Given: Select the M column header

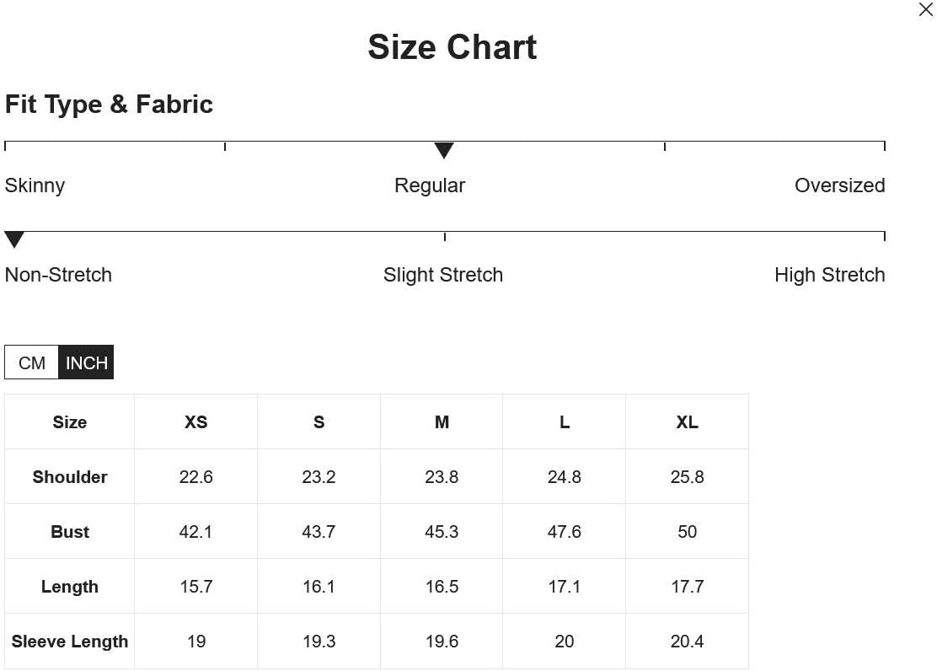Looking at the screenshot, I should (442, 422).
